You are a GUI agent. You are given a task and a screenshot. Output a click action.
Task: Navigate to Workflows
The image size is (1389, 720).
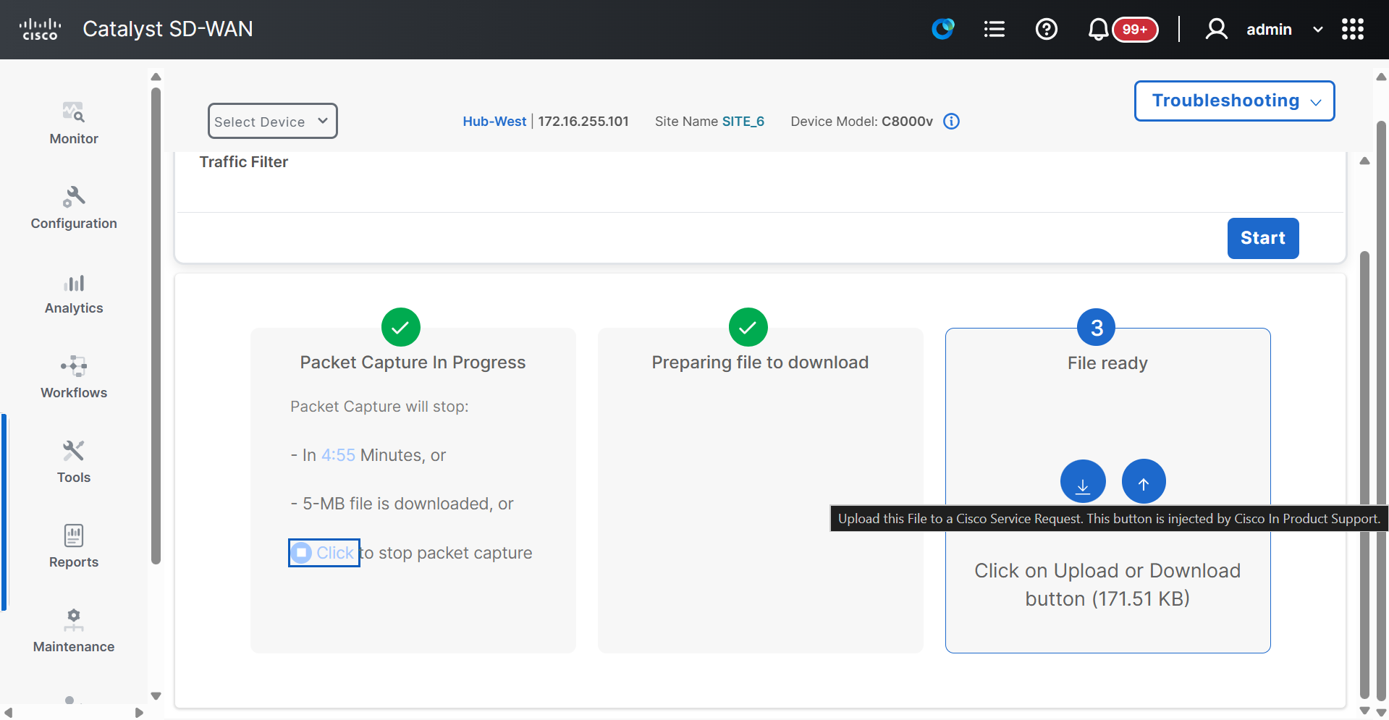(x=73, y=377)
